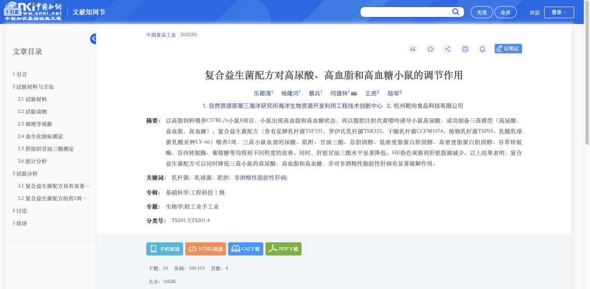This screenshot has width=590, height=289.
Task: Click the 手机阅读 button
Action: (164, 249)
